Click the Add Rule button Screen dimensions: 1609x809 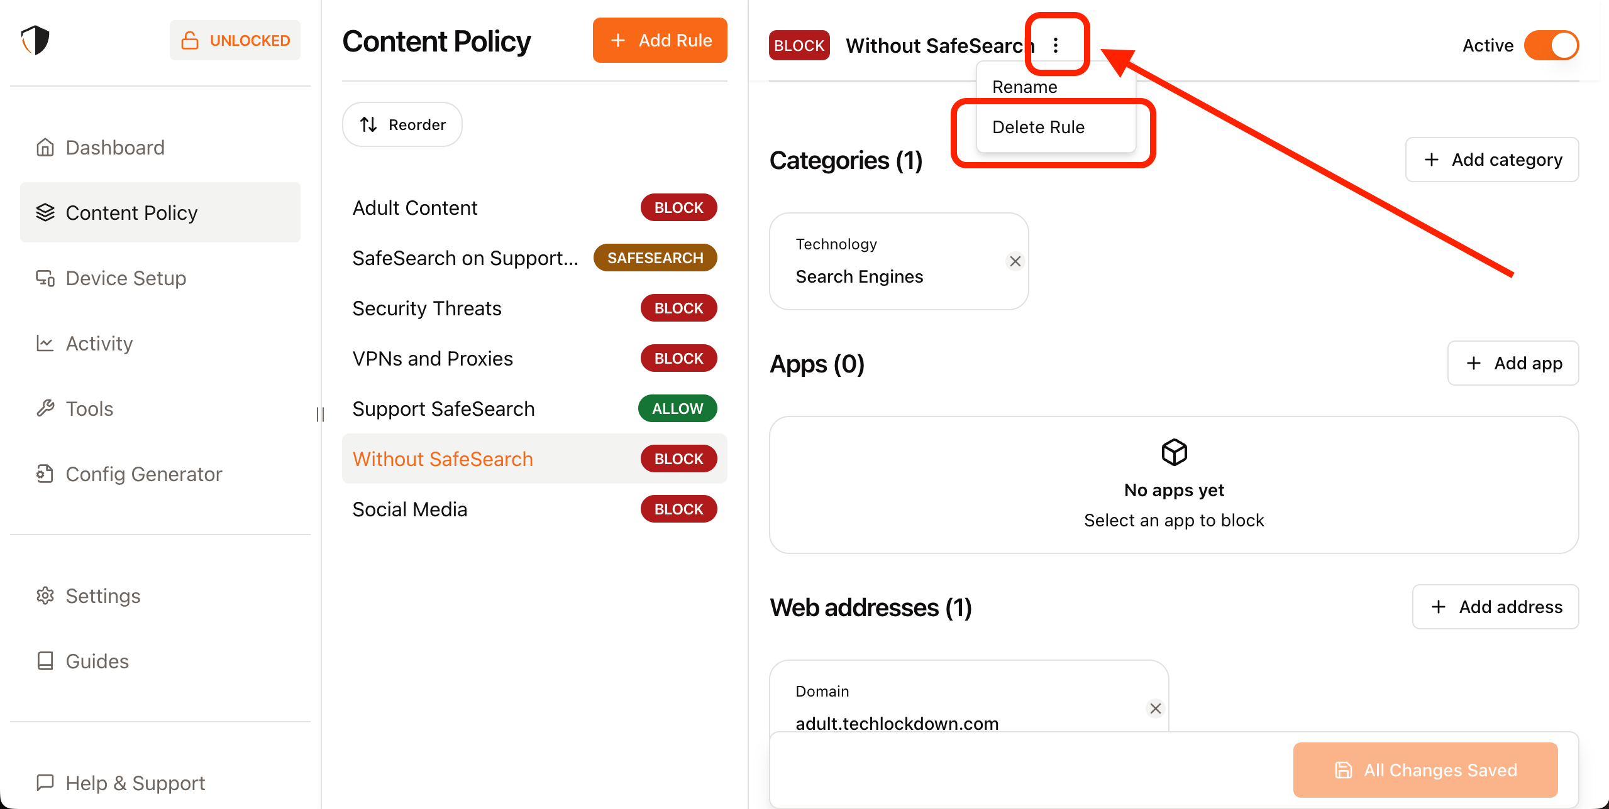coord(660,40)
